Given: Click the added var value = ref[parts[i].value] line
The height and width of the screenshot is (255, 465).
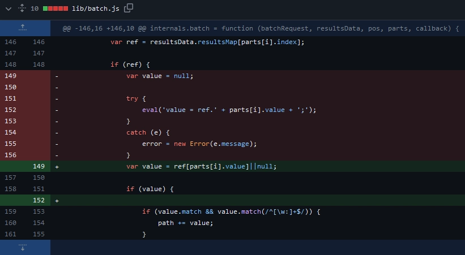Looking at the screenshot, I should tap(201, 166).
